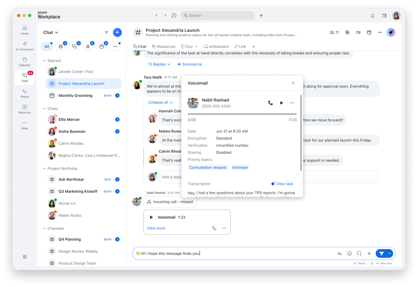Switch to the whiteboard tab

click(x=216, y=47)
